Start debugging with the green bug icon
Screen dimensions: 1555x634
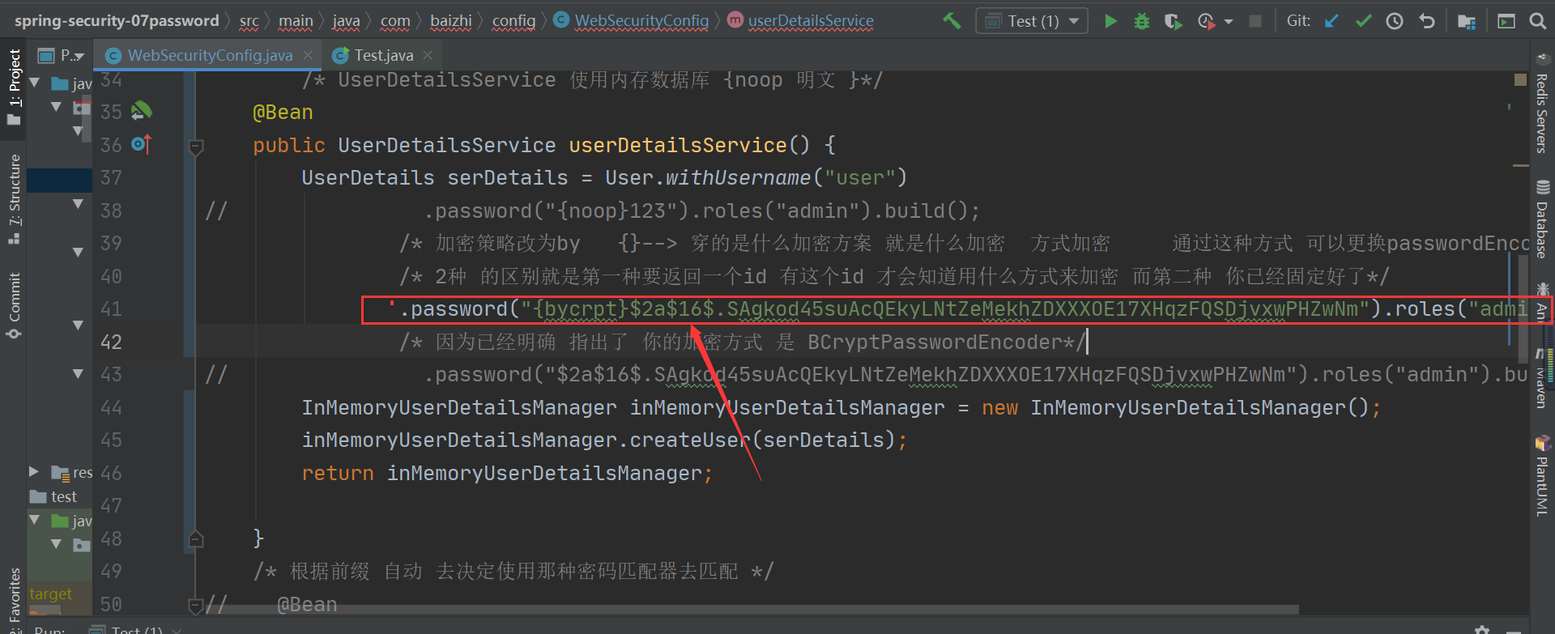click(x=1142, y=21)
